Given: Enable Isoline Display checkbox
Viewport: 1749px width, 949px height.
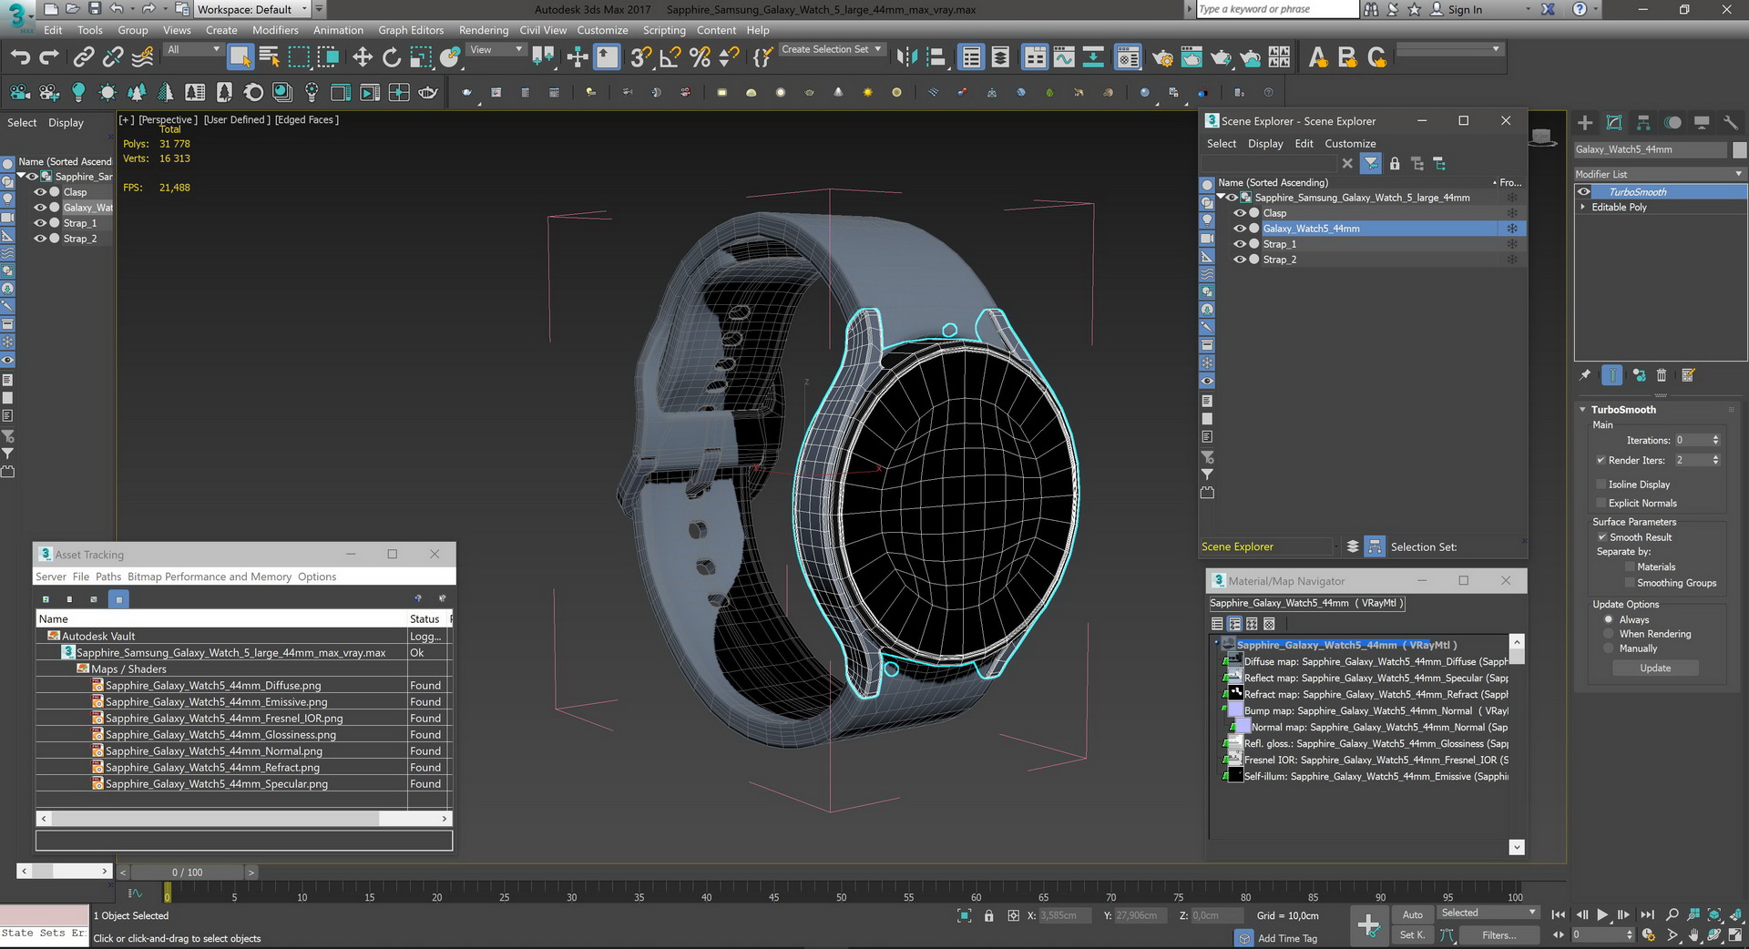Looking at the screenshot, I should coord(1601,485).
